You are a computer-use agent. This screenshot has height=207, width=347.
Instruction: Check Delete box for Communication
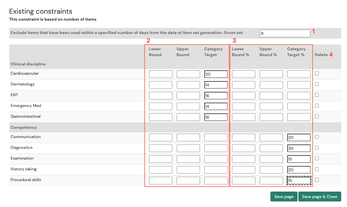tap(317, 137)
